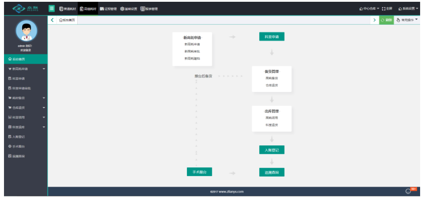
Task: Click the left chevron to move tabs back
Action: coord(52,20)
